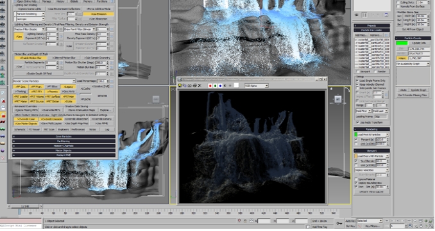The height and width of the screenshot is (231, 435).
Task: Click the Configure Modifier Sets icon
Action: click(386, 15)
